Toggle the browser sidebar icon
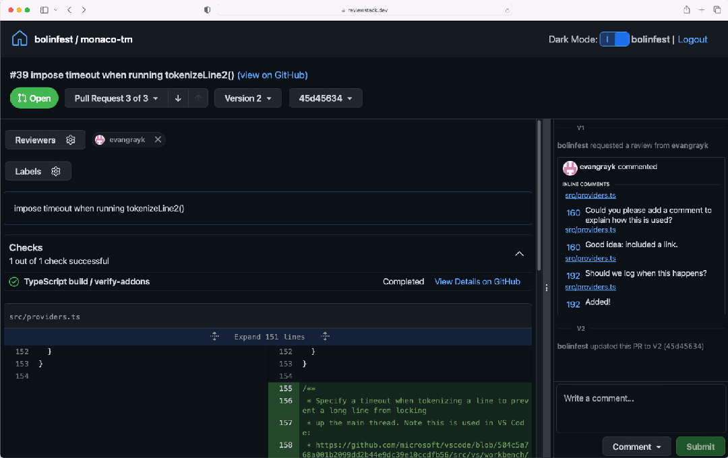 (44, 9)
